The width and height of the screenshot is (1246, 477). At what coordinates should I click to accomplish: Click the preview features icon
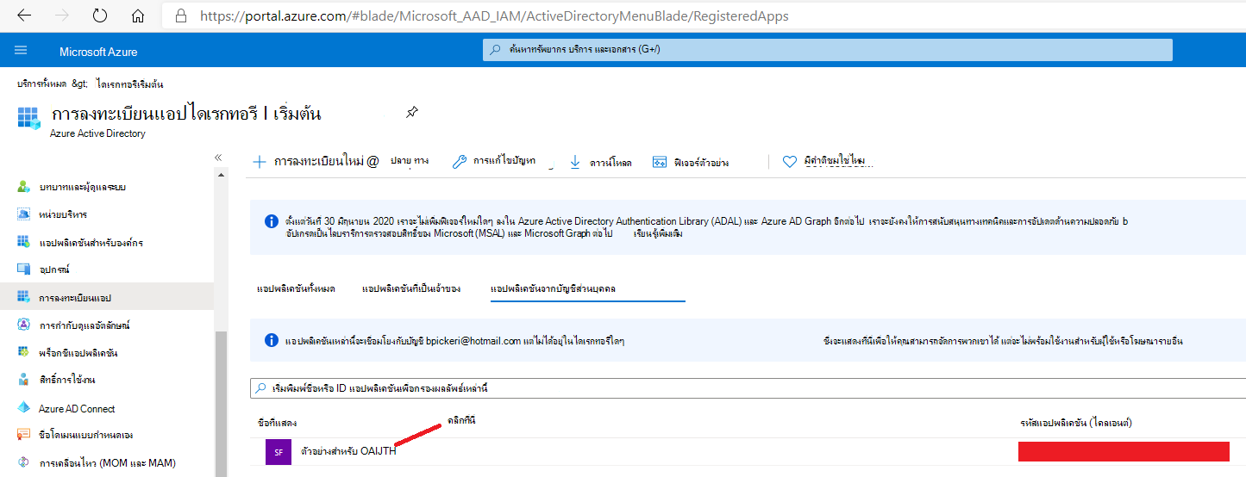[x=660, y=162]
